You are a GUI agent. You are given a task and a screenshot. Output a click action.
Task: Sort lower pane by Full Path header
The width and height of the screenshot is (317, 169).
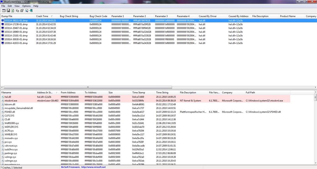(267, 93)
